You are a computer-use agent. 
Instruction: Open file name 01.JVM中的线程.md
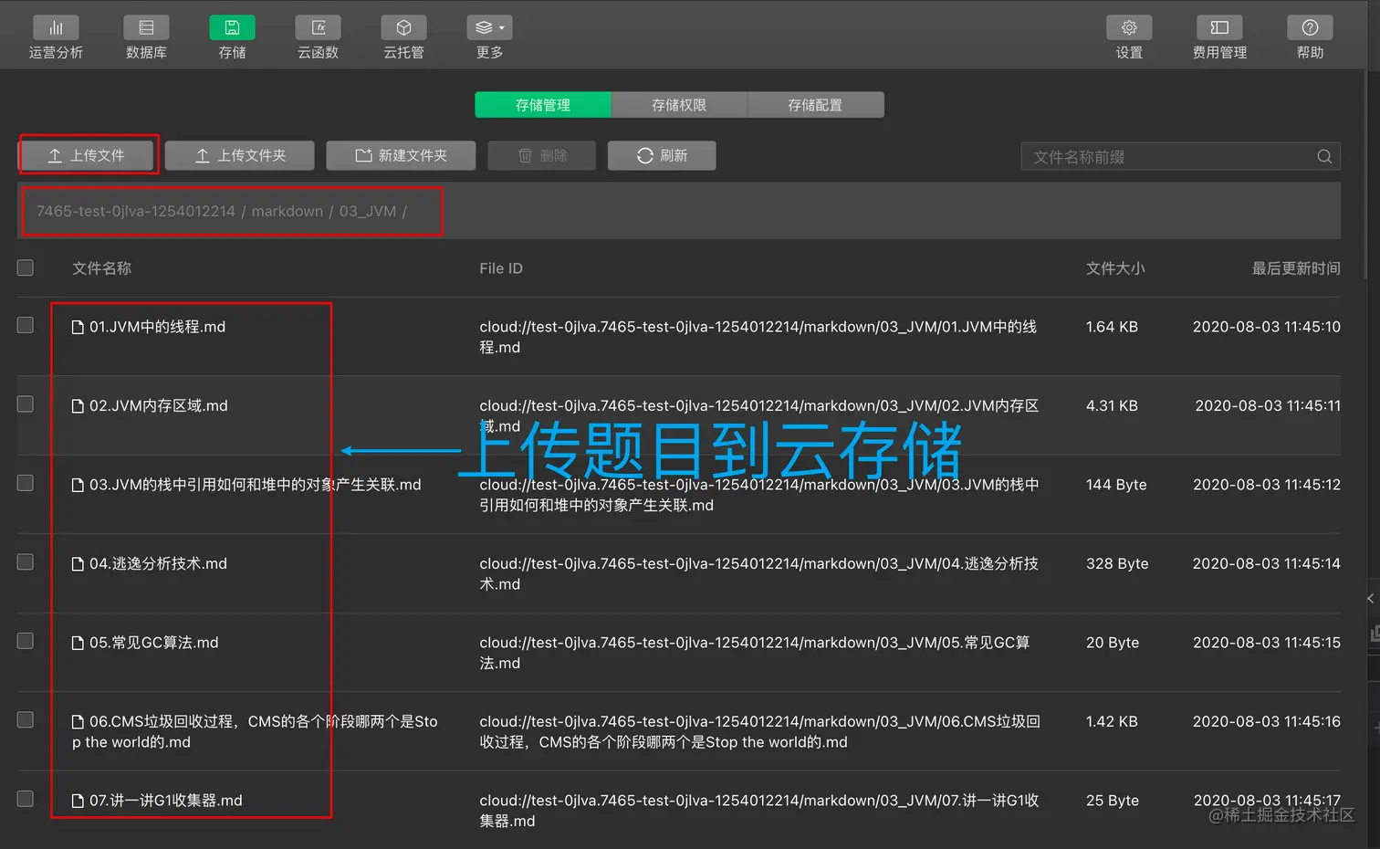pos(157,327)
